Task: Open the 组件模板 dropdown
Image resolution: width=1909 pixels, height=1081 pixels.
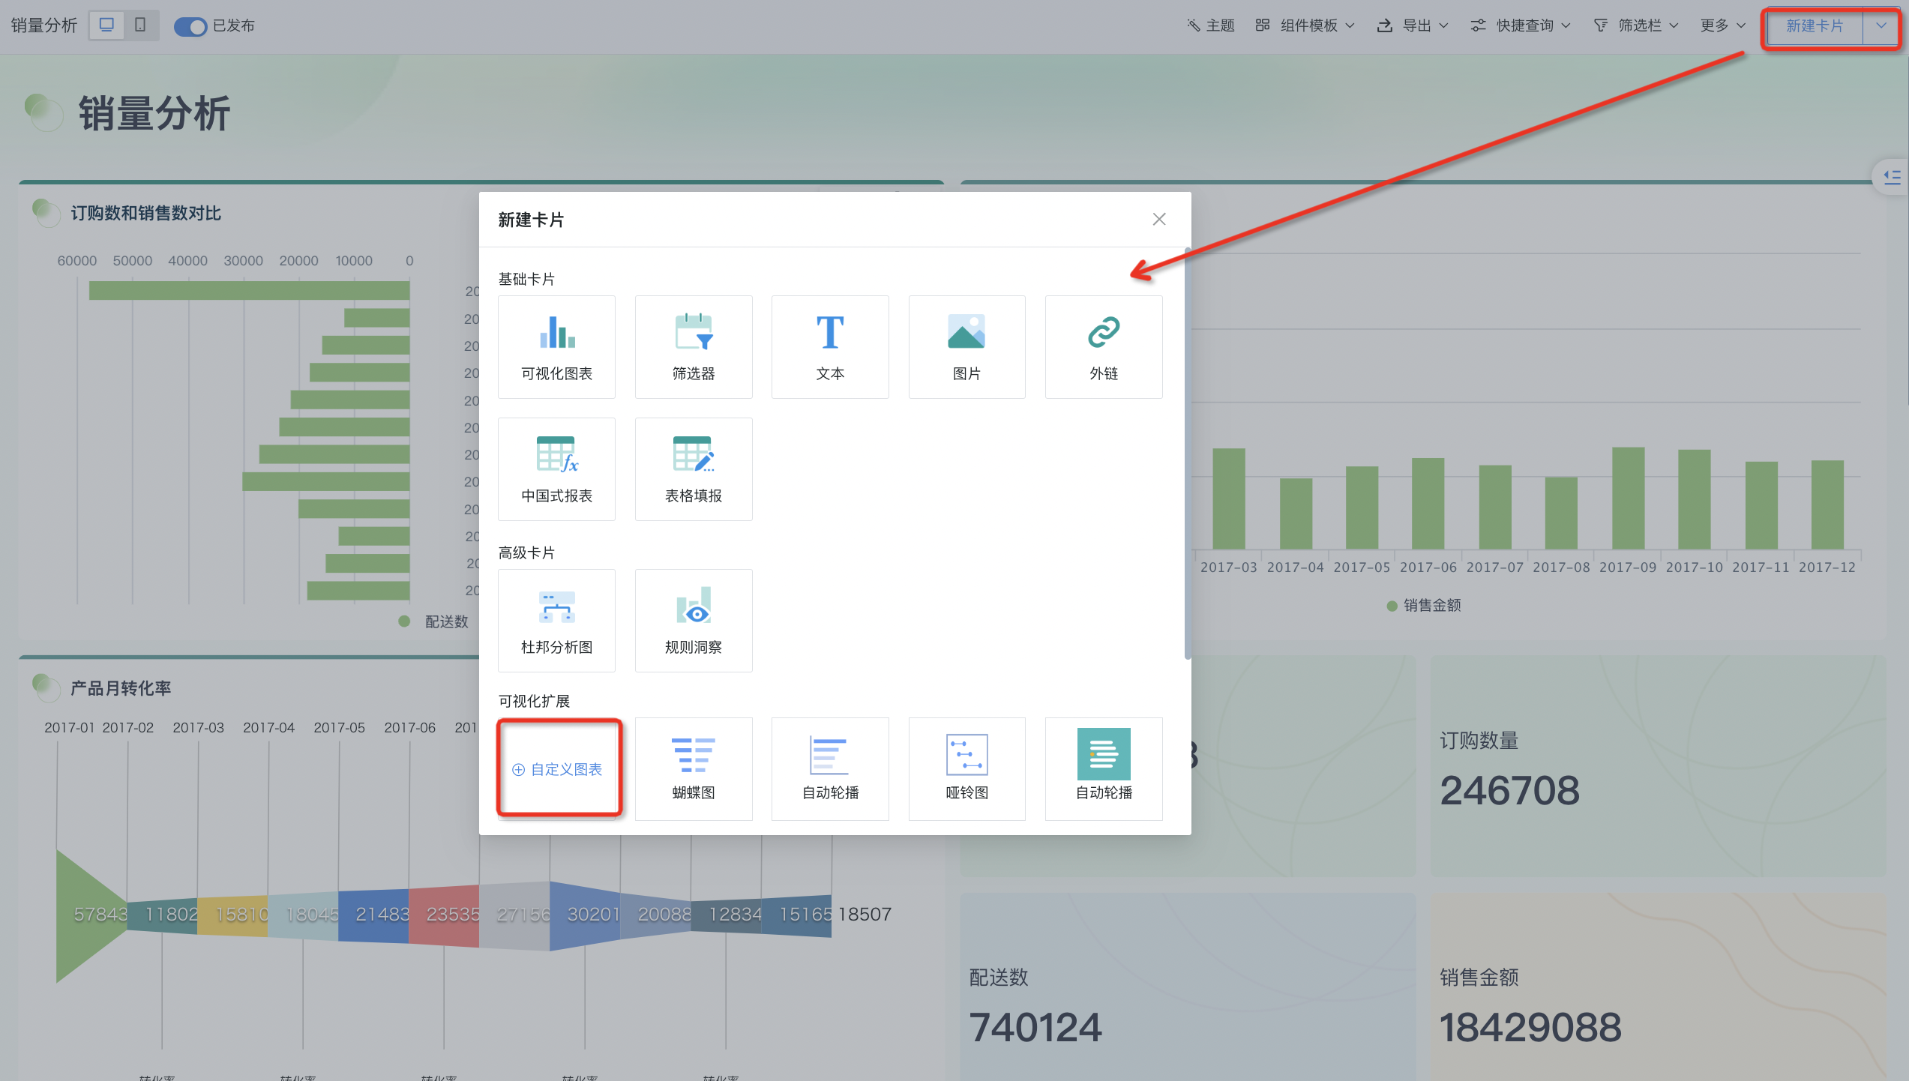Action: pyautogui.click(x=1305, y=25)
